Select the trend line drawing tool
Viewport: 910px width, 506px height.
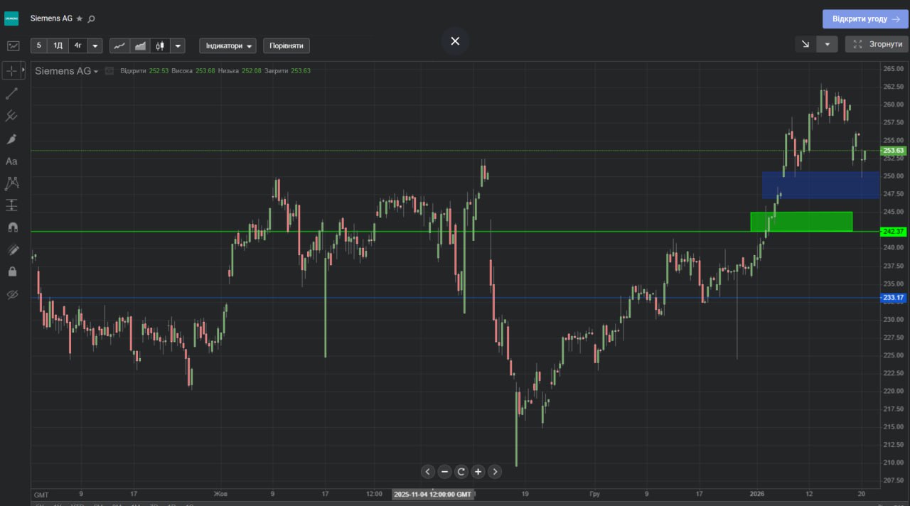pos(11,93)
